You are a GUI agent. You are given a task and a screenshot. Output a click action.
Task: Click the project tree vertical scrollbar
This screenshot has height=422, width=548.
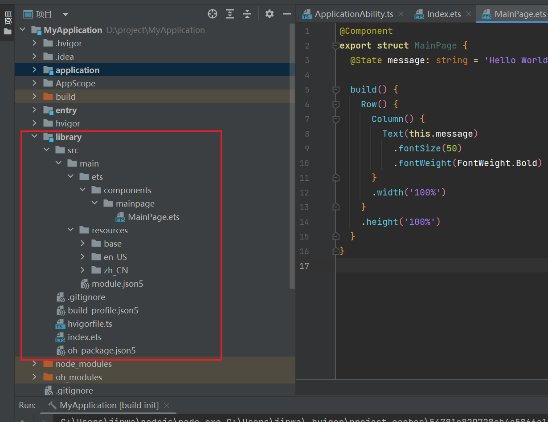tap(292, 156)
